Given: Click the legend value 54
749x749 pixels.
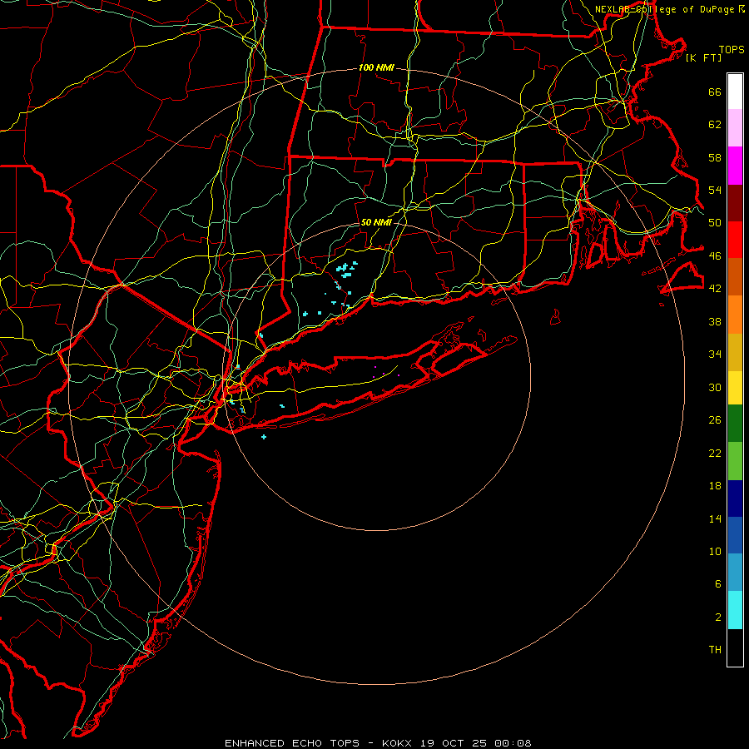Looking at the screenshot, I should point(715,190).
